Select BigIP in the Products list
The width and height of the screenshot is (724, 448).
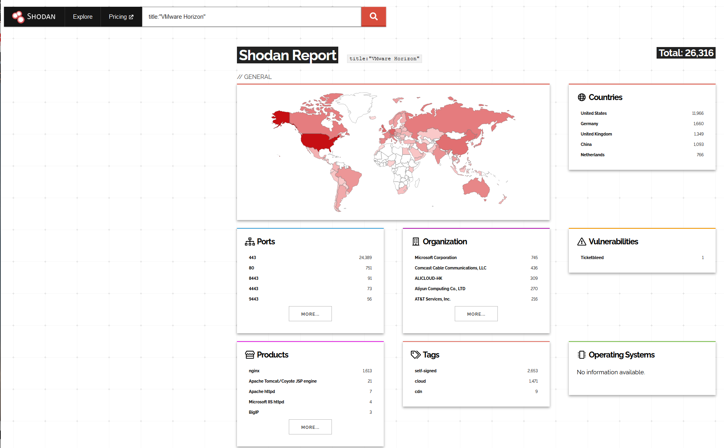point(310,412)
